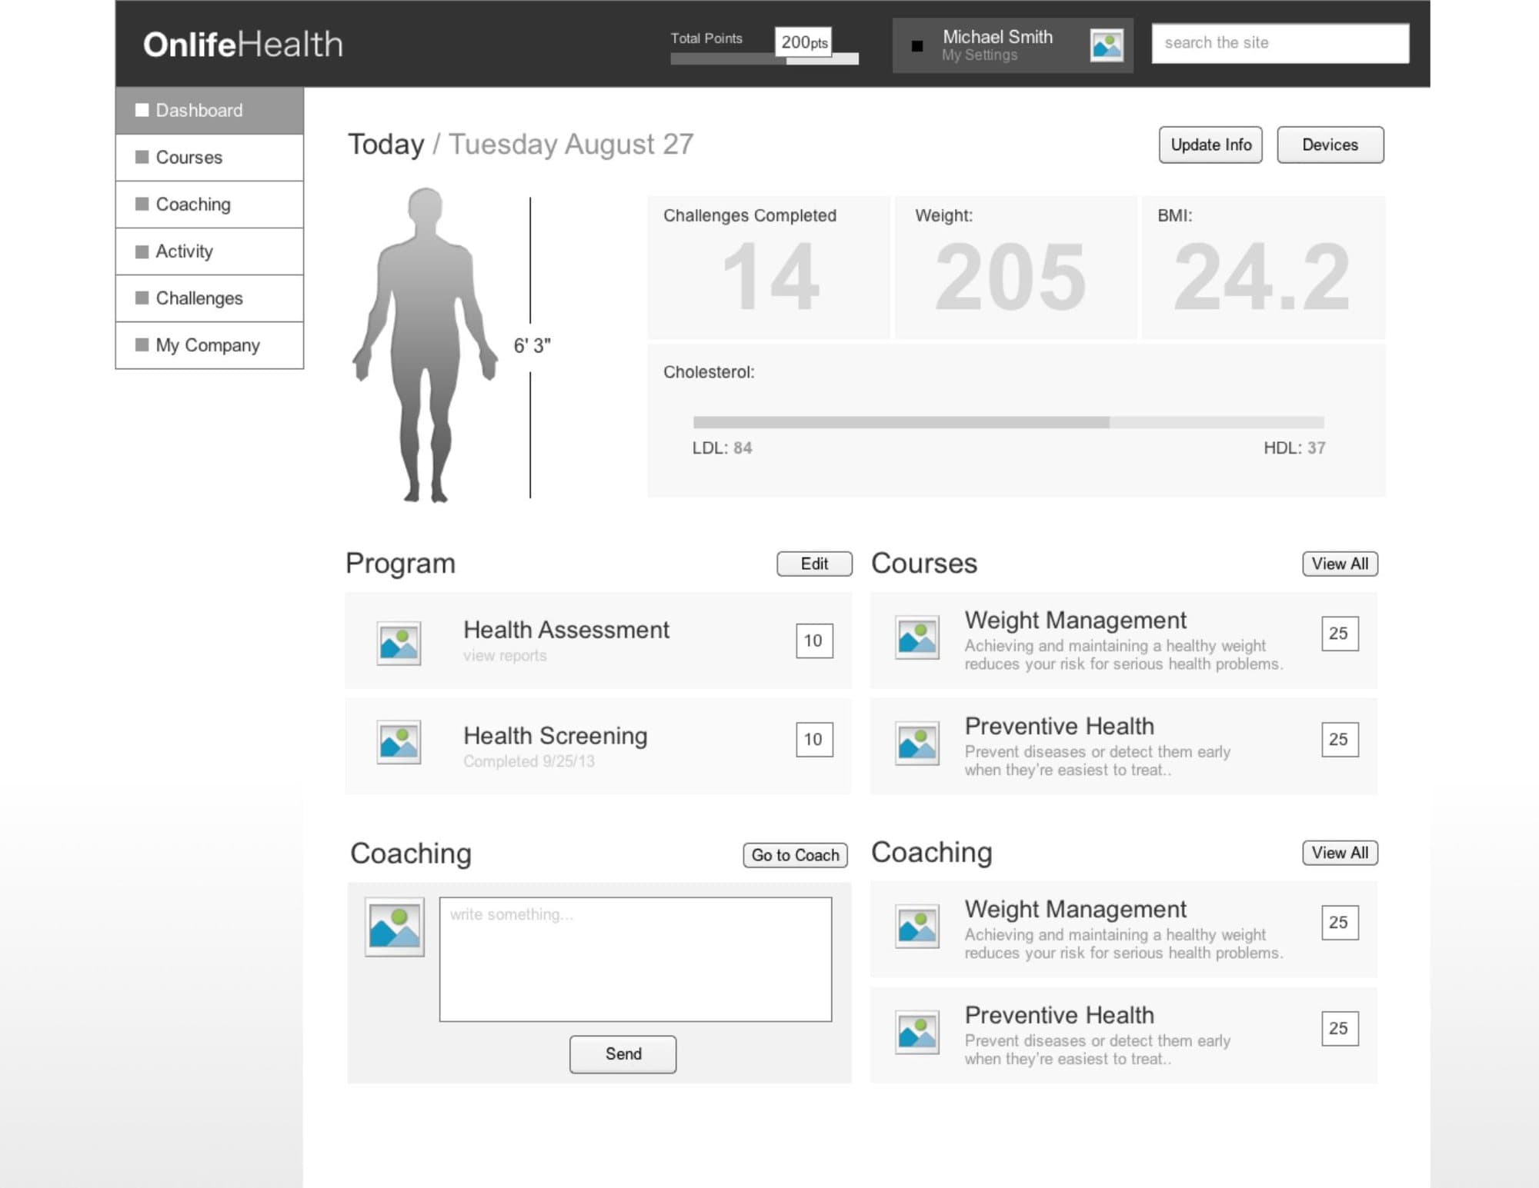
Task: Click Weight Management title under Courses
Action: tap(1076, 620)
